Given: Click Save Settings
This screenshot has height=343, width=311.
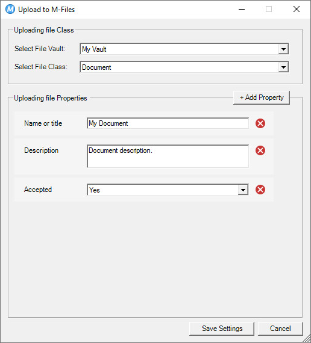Looking at the screenshot, I should click(222, 329).
